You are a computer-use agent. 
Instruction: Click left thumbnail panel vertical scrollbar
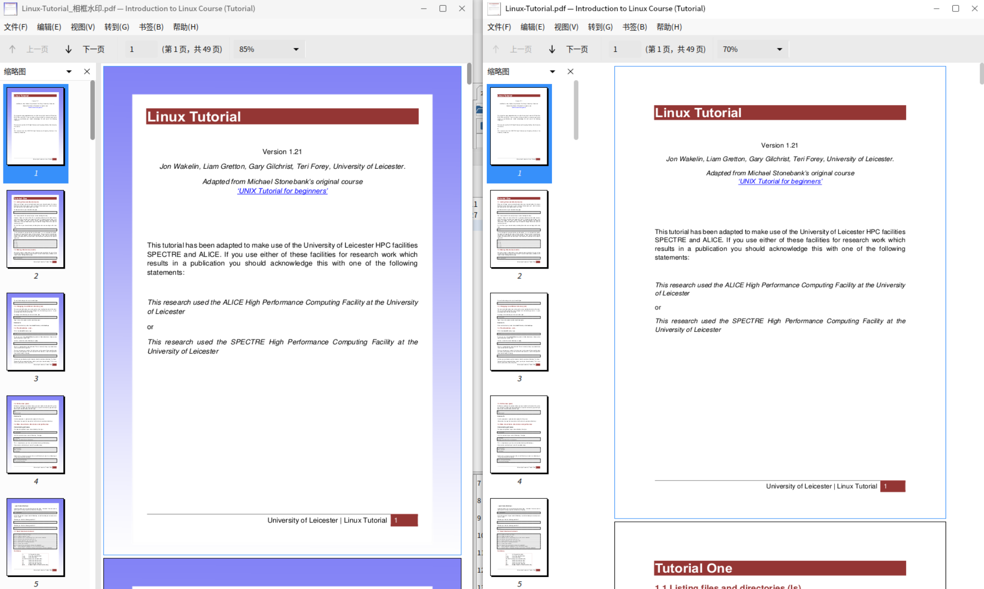point(92,110)
